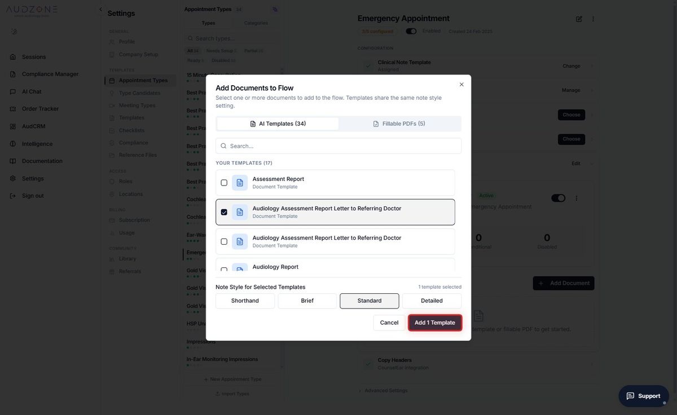
Task: Click the Profile icon in Settings
Action: point(112,42)
